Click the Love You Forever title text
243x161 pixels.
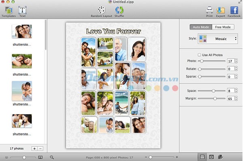113,32
